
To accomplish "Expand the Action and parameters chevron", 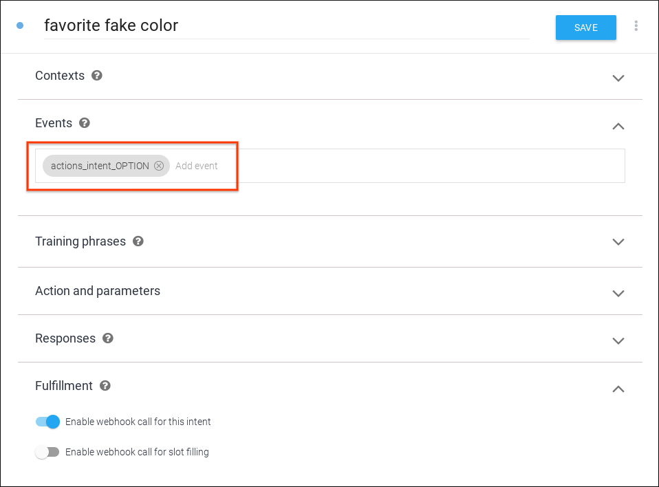I will pos(618,293).
